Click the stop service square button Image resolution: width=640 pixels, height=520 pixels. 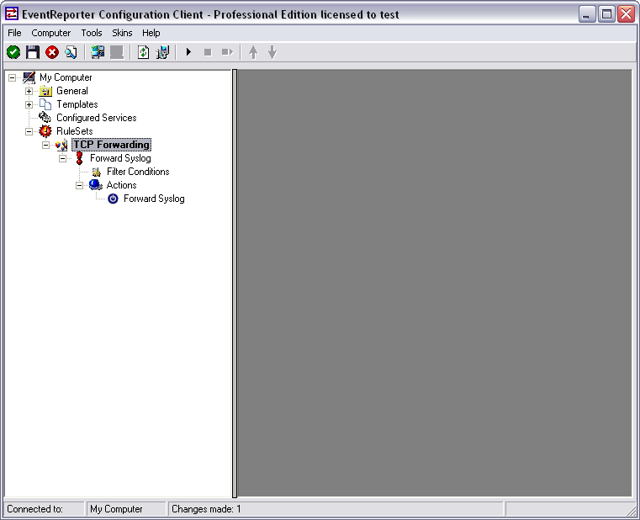pyautogui.click(x=208, y=52)
